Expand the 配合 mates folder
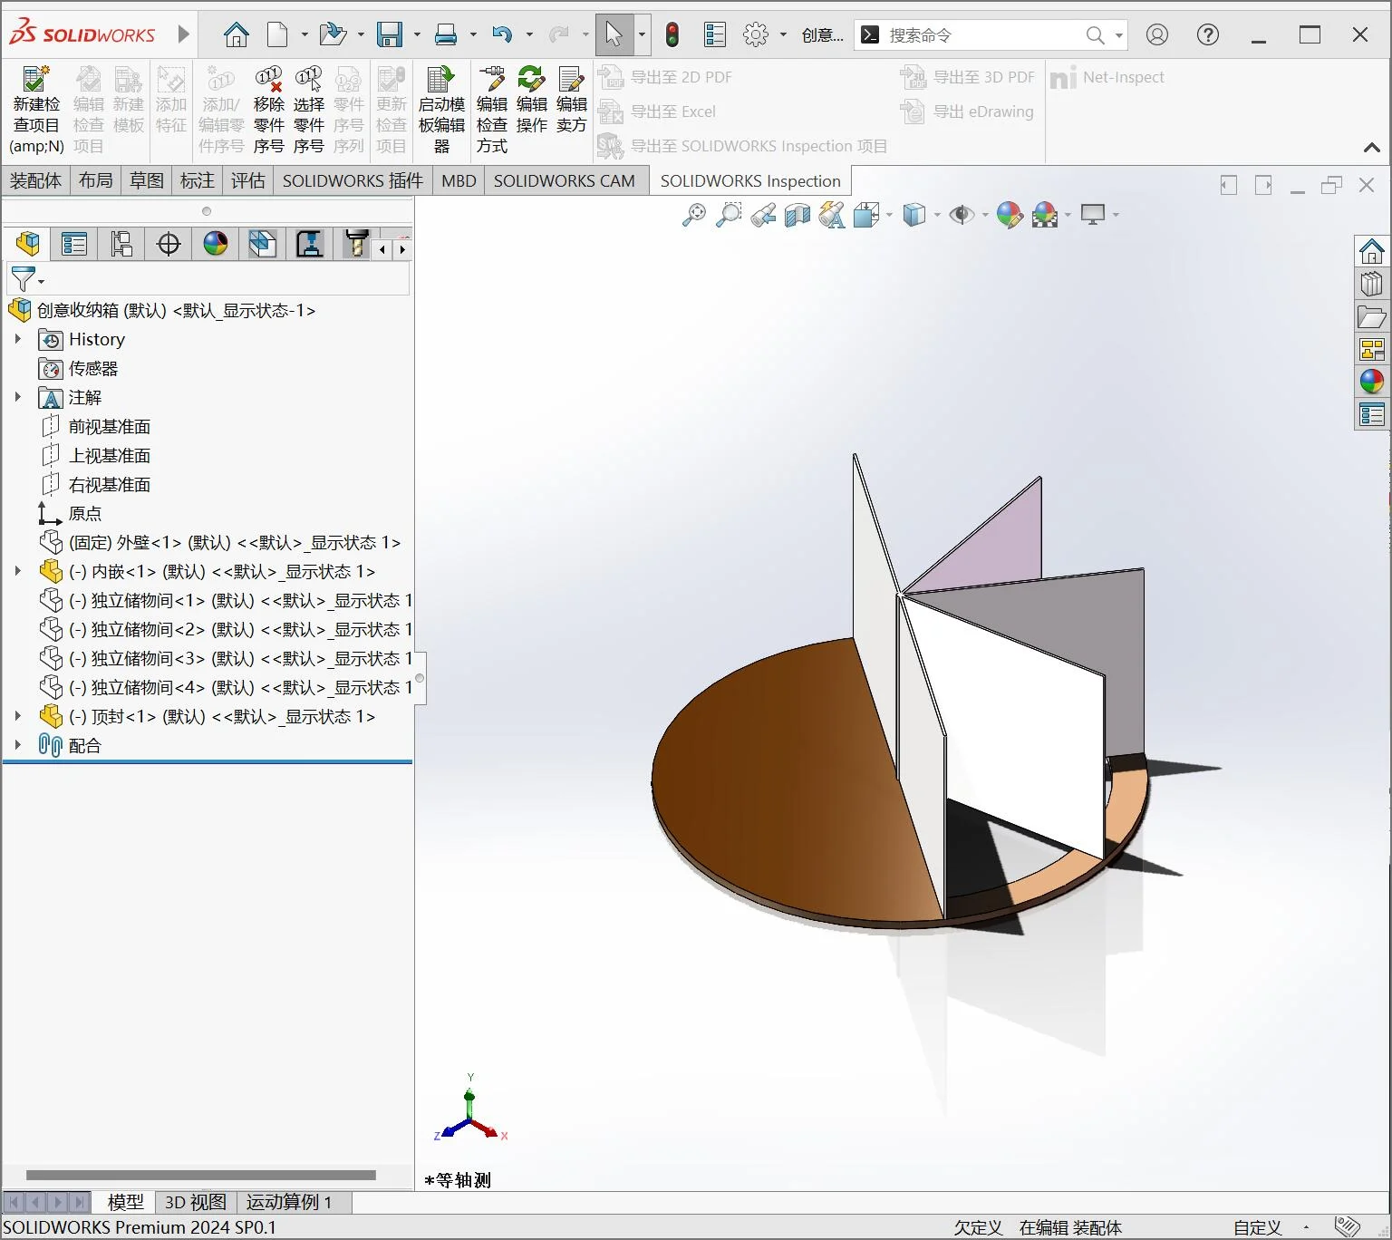Image resolution: width=1392 pixels, height=1240 pixels. [x=17, y=745]
